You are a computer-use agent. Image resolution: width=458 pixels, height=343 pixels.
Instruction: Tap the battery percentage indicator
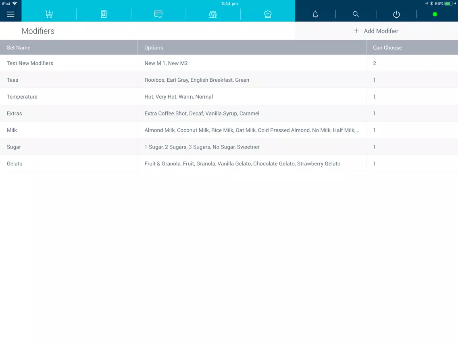coord(439,4)
